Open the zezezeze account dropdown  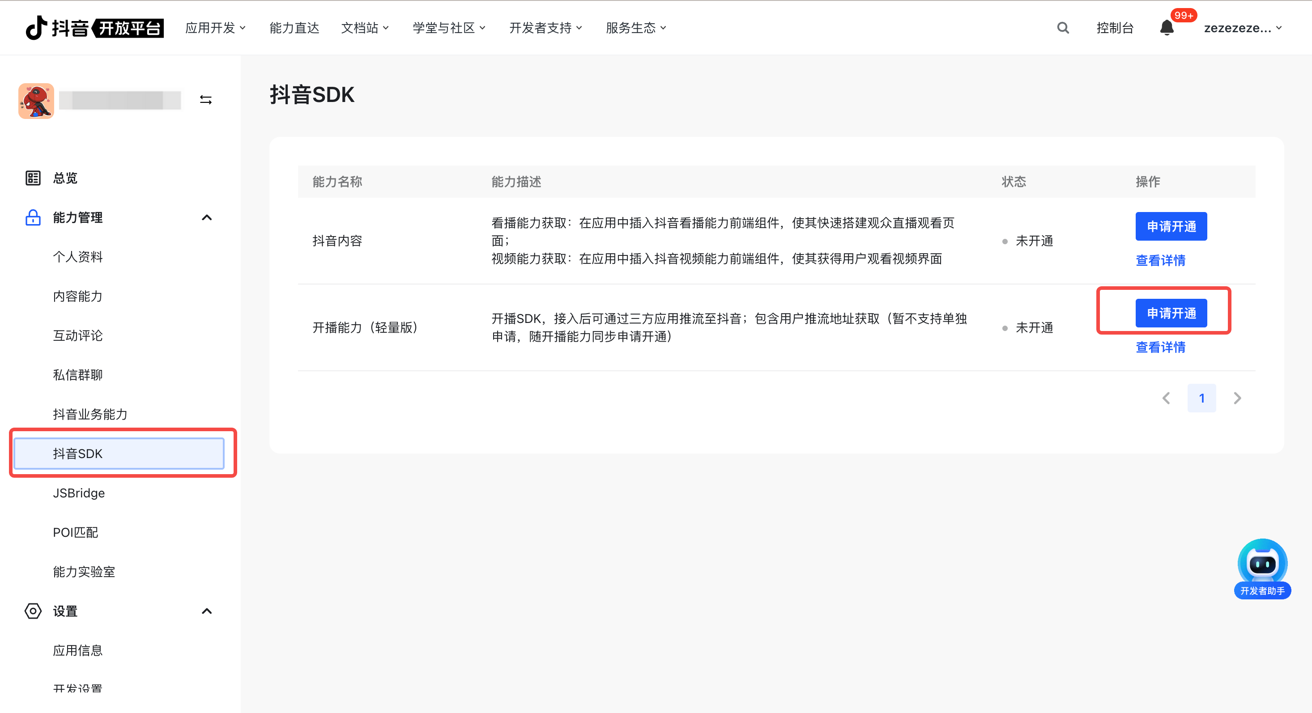tap(1243, 27)
